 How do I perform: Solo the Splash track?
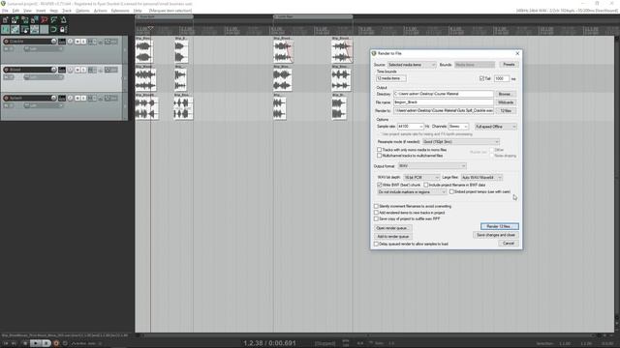tap(83, 98)
